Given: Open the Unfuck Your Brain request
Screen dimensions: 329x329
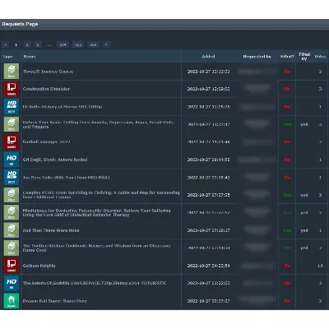Looking at the screenshot, I should [x=99, y=124].
